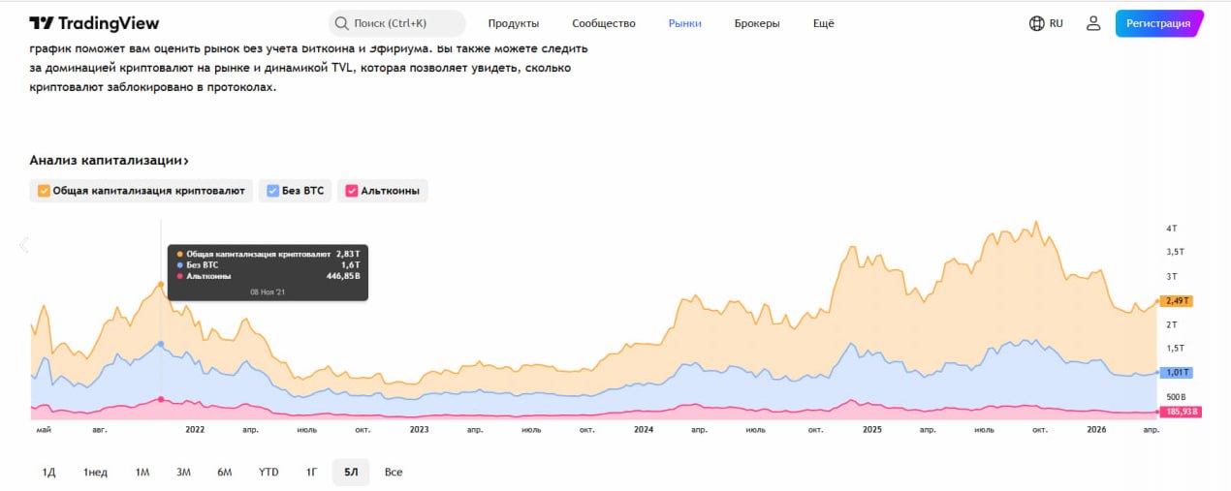Toggle Общая капитализация криптовалют checkbox
This screenshot has width=1231, height=491.
click(44, 191)
